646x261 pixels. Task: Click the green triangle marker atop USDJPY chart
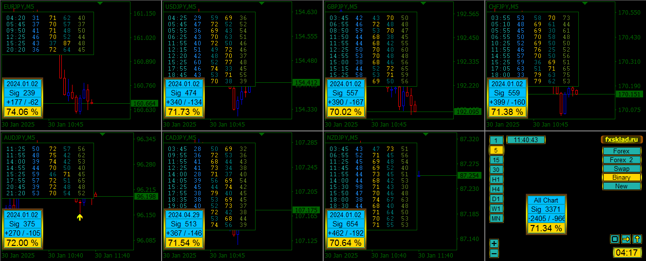(x=262, y=3)
